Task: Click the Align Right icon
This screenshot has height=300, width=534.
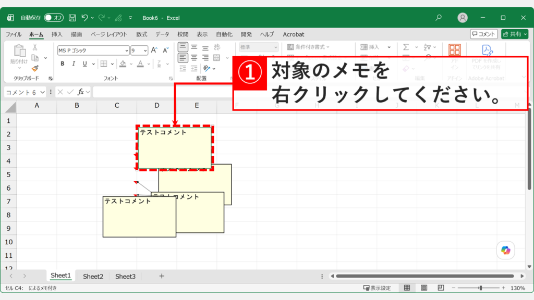Action: [x=205, y=58]
